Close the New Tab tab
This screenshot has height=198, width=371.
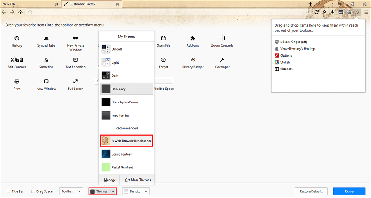click(56, 4)
